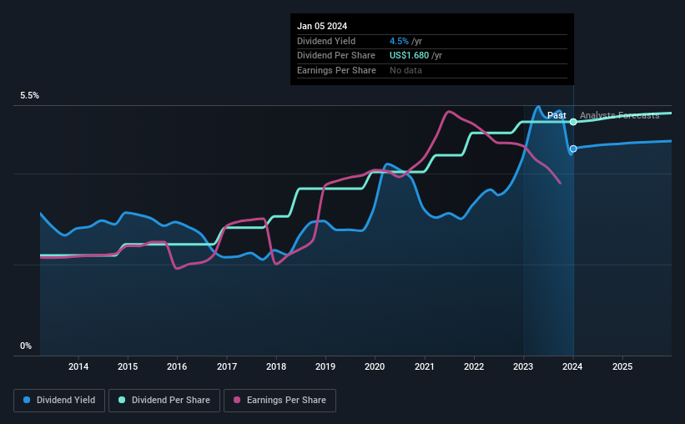Select the blue dividend yield data point marker
Screen dimensions: 685x424
coord(573,149)
